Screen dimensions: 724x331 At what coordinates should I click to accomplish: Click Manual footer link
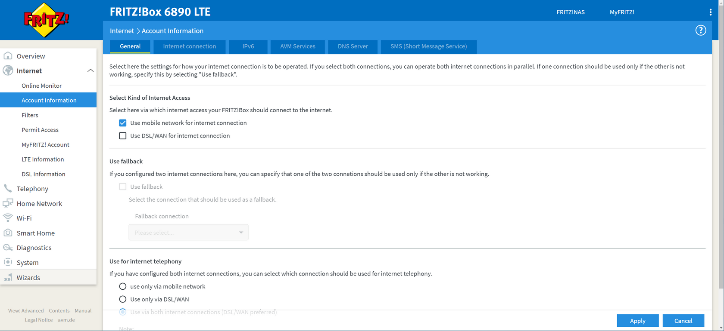coord(83,311)
